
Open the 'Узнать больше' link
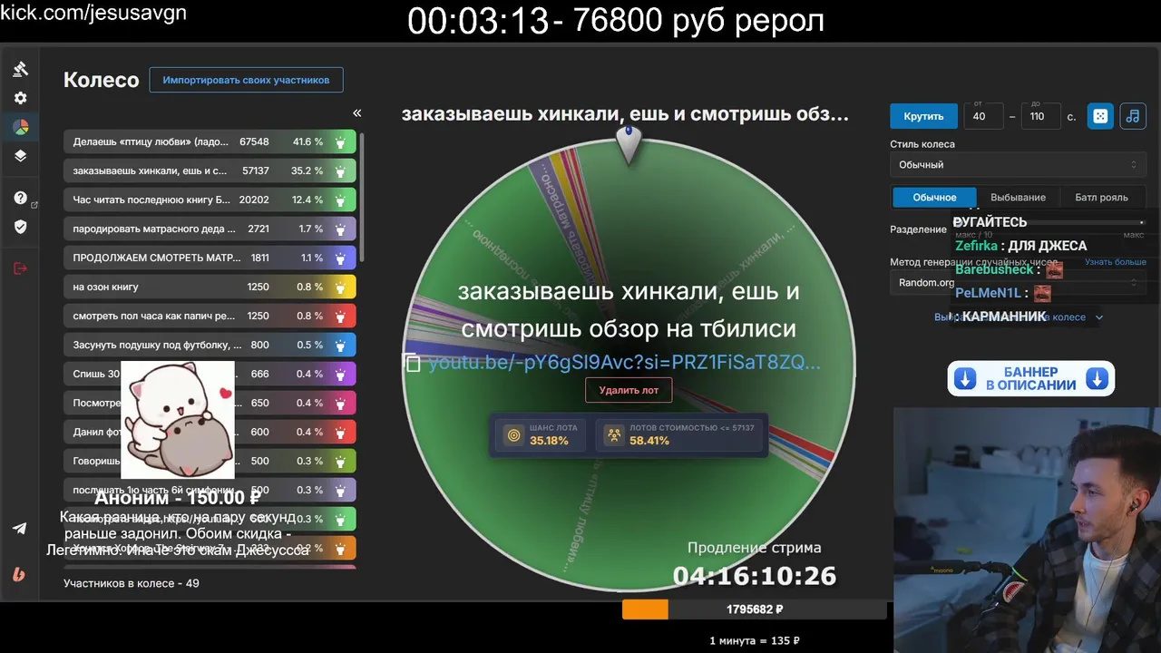1116,262
